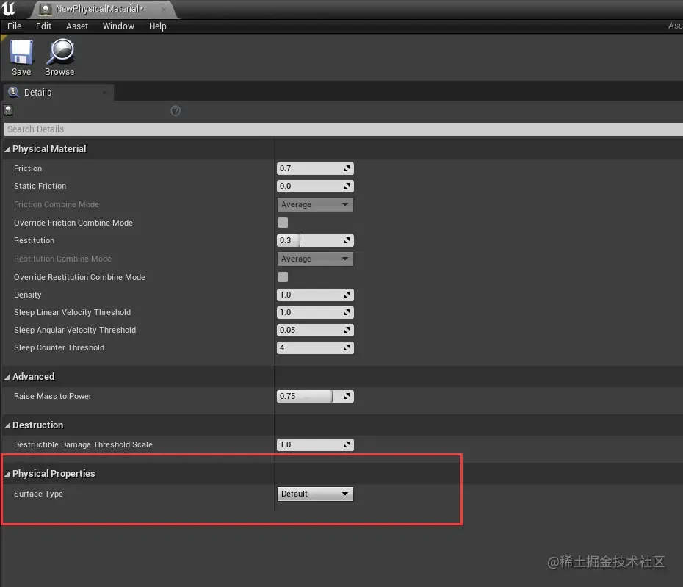Click the Friction value spinner arrow icon
Screen dimensions: 683x587
click(x=347, y=168)
